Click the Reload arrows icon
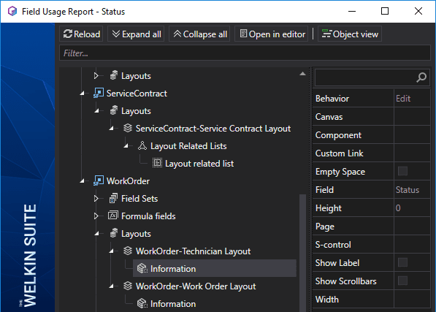 68,34
